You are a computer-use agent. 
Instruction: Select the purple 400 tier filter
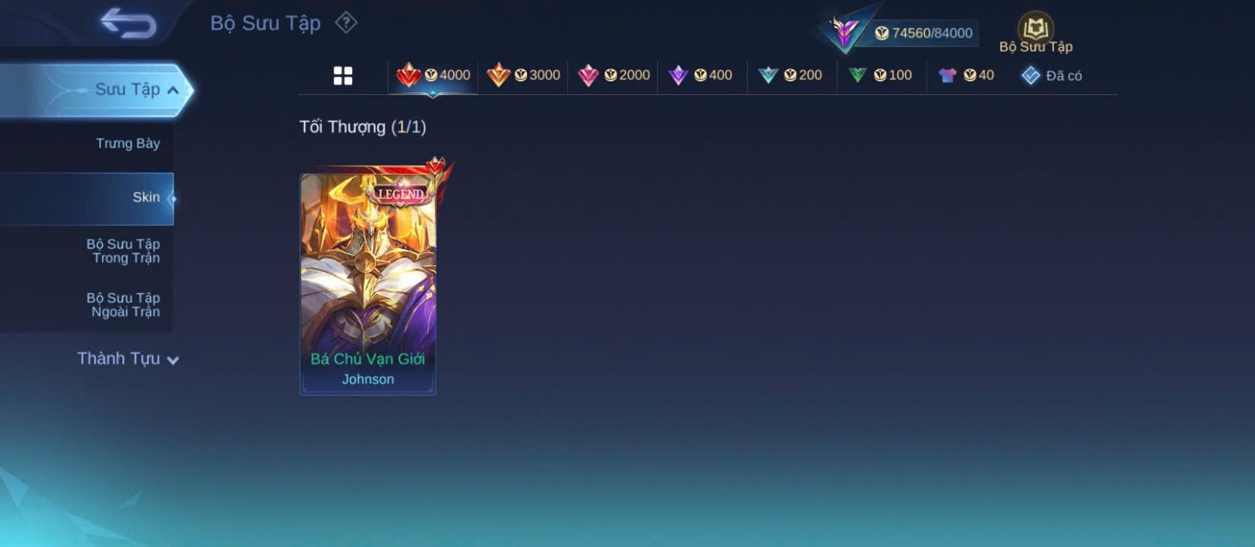pyautogui.click(x=701, y=75)
